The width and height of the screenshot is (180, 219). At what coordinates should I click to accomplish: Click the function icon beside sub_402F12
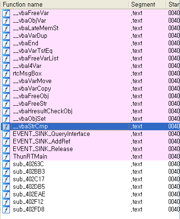[x=6, y=202]
